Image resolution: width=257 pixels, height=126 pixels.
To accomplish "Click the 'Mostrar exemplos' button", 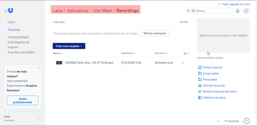I will [x=155, y=33].
